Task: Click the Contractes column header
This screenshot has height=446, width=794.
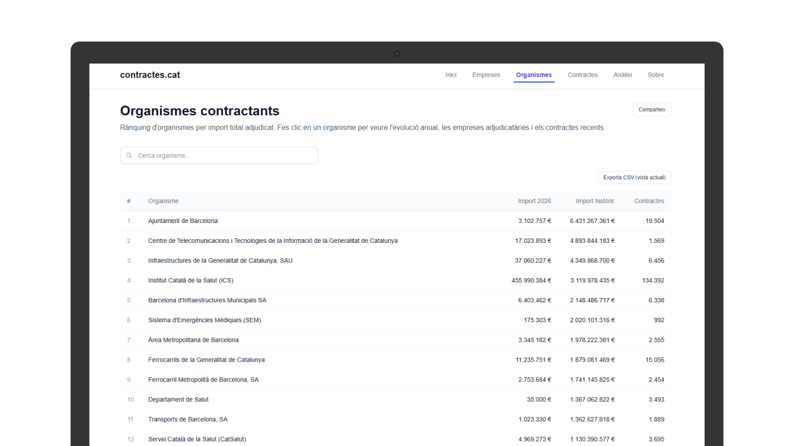Action: click(649, 201)
